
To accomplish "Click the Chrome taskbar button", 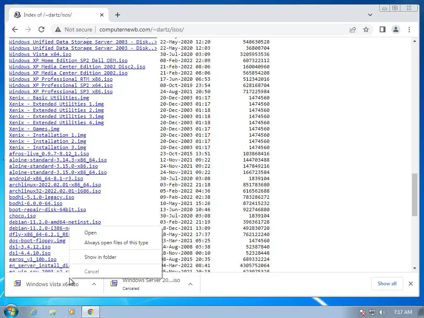I will click(x=90, y=312).
